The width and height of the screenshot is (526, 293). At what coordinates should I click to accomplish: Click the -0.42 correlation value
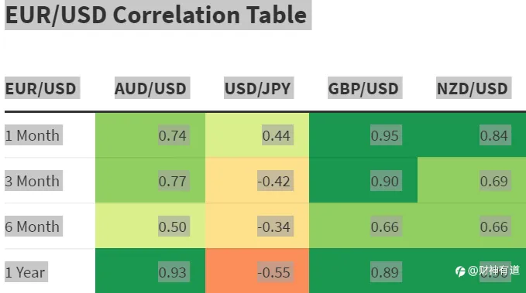(275, 180)
